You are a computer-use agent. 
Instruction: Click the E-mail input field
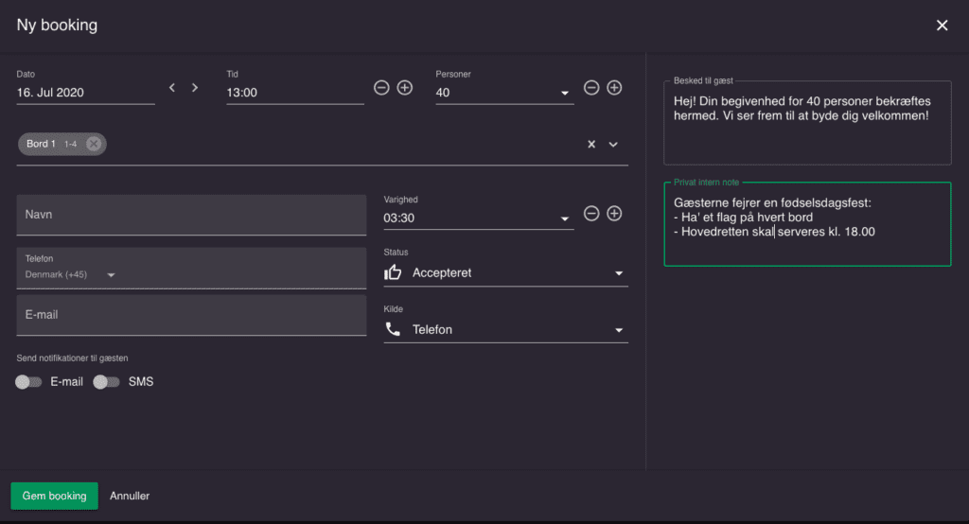[191, 315]
